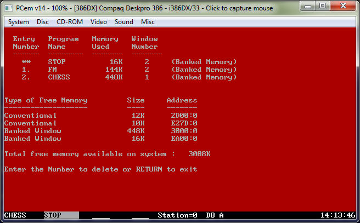This screenshot has width=360, height=223.
Task: Click the ** entry marker
Action: pyautogui.click(x=26, y=62)
